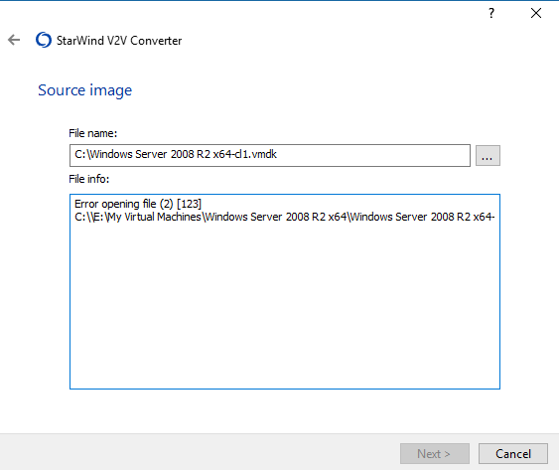Viewport: 559px width, 470px height.
Task: Browse for source file with ellipsis button
Action: [488, 156]
